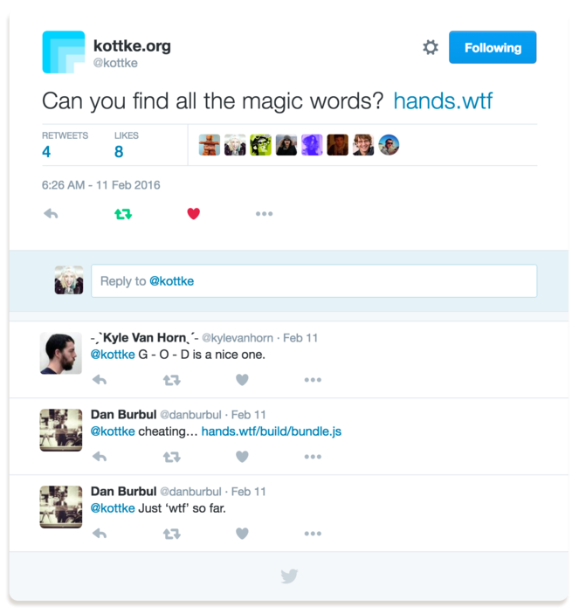This screenshot has height=614, width=579.
Task: Reply to Dan Burbul's 'Just wtf so far' tweet
Action: [x=100, y=534]
